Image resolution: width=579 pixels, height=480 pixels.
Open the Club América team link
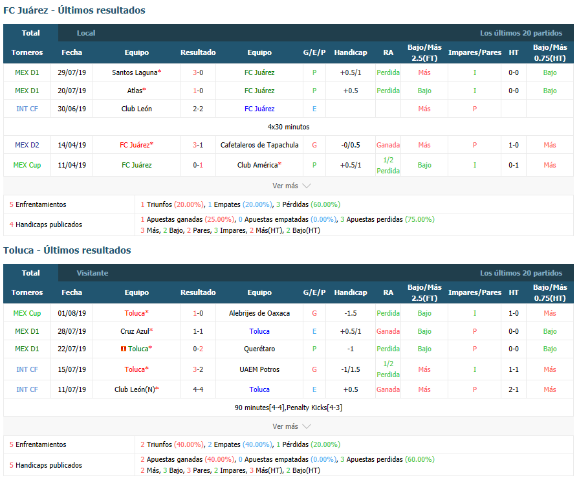[257, 165]
